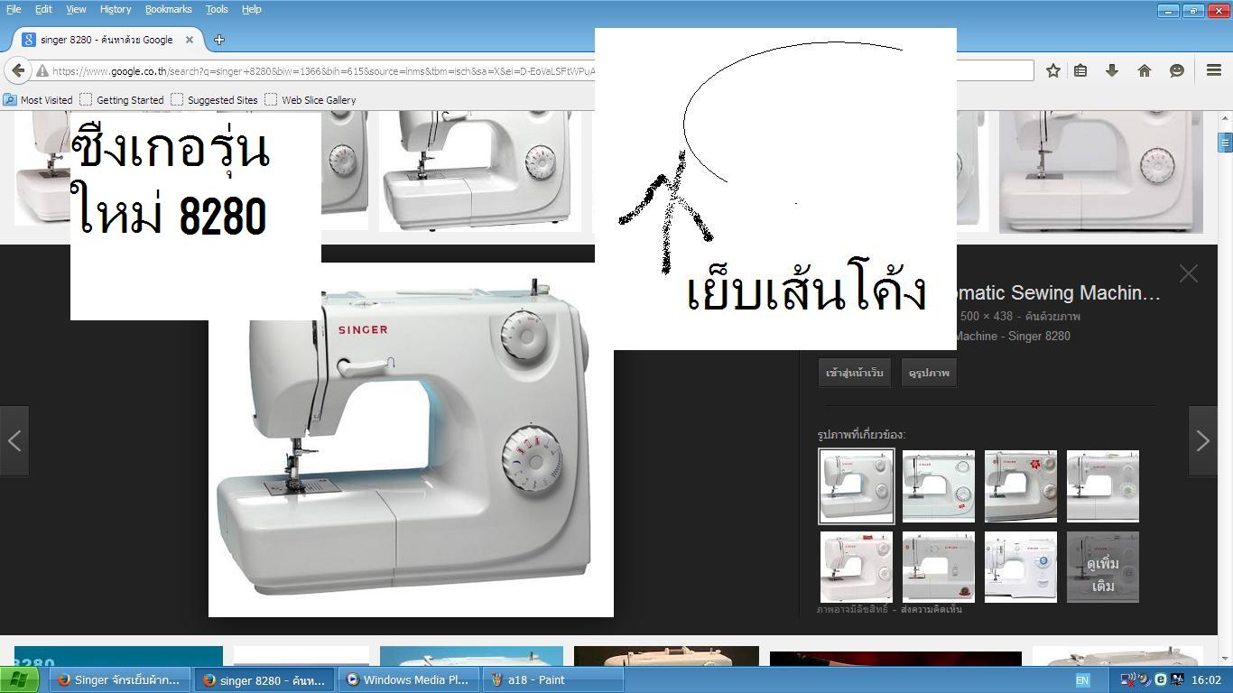Switch to a18 - Paint taskbar item
Screen dimensions: 1233x693
coord(552,680)
